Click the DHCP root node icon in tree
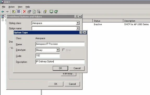This screenshot has height=95, width=150. pos(3,17)
